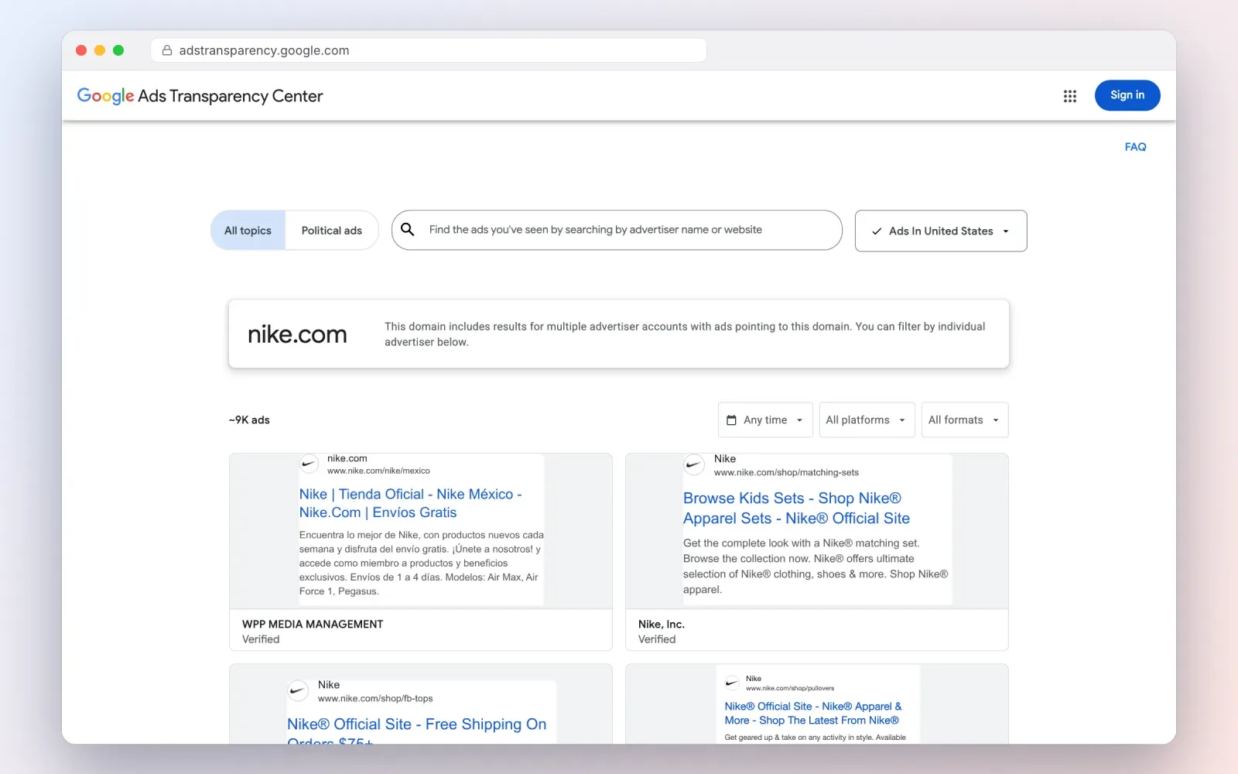The image size is (1238, 774).
Task: Click ad description starting Get the complete look
Action: (x=816, y=567)
